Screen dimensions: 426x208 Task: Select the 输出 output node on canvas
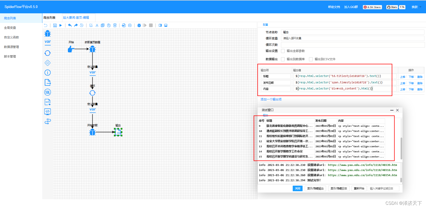[118, 132]
